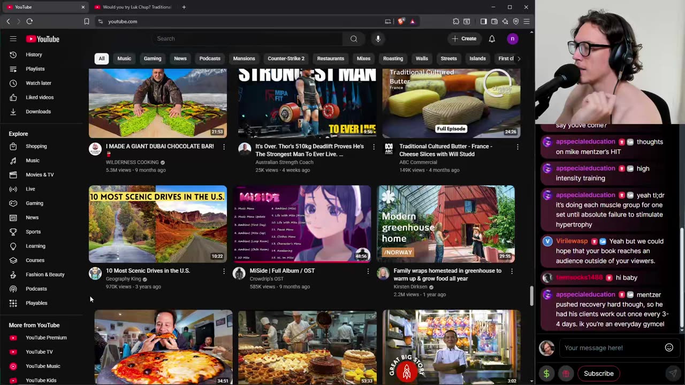Open the Australian Strength Coach channel link
The width and height of the screenshot is (685, 385).
pos(284,163)
